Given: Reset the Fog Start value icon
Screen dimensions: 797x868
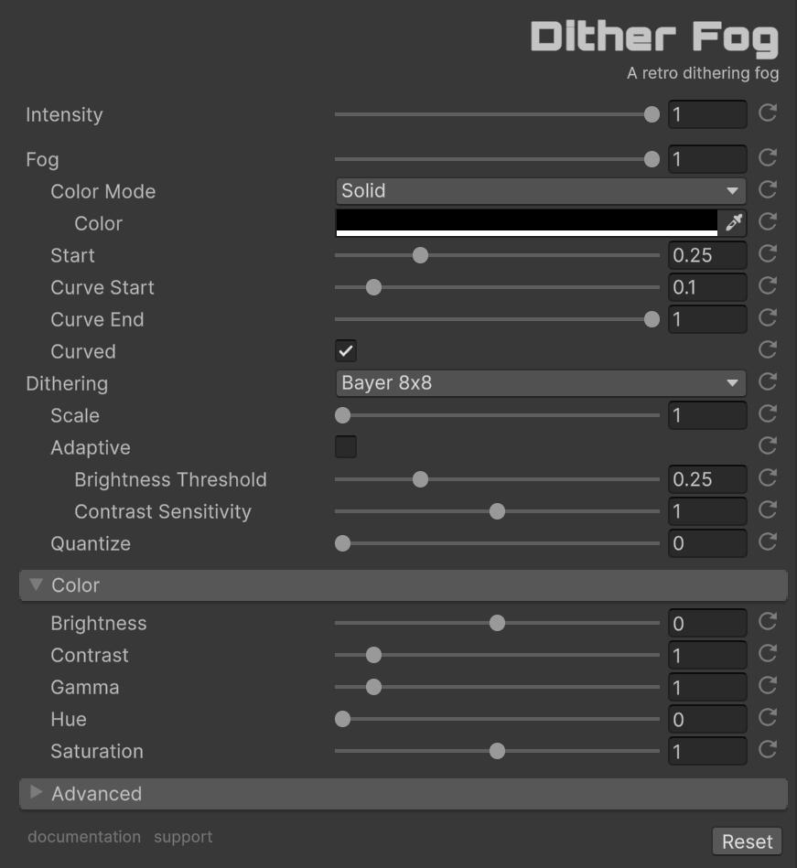Looking at the screenshot, I should pyautogui.click(x=768, y=253).
